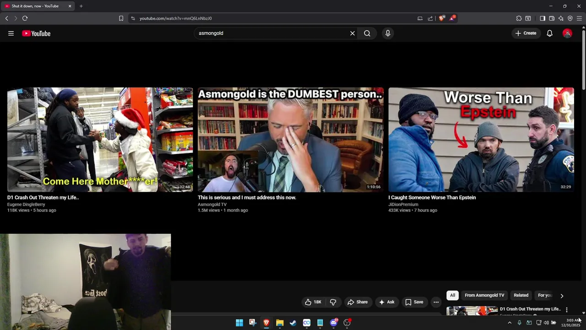Visit JiDionPremium channel
The width and height of the screenshot is (586, 330).
click(403, 204)
